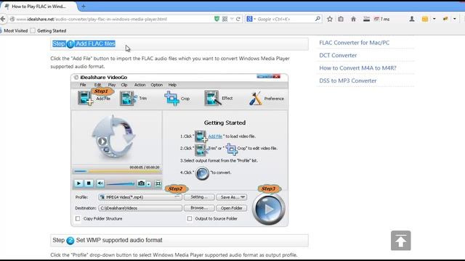
Task: Click into the Google search field
Action: (286, 19)
